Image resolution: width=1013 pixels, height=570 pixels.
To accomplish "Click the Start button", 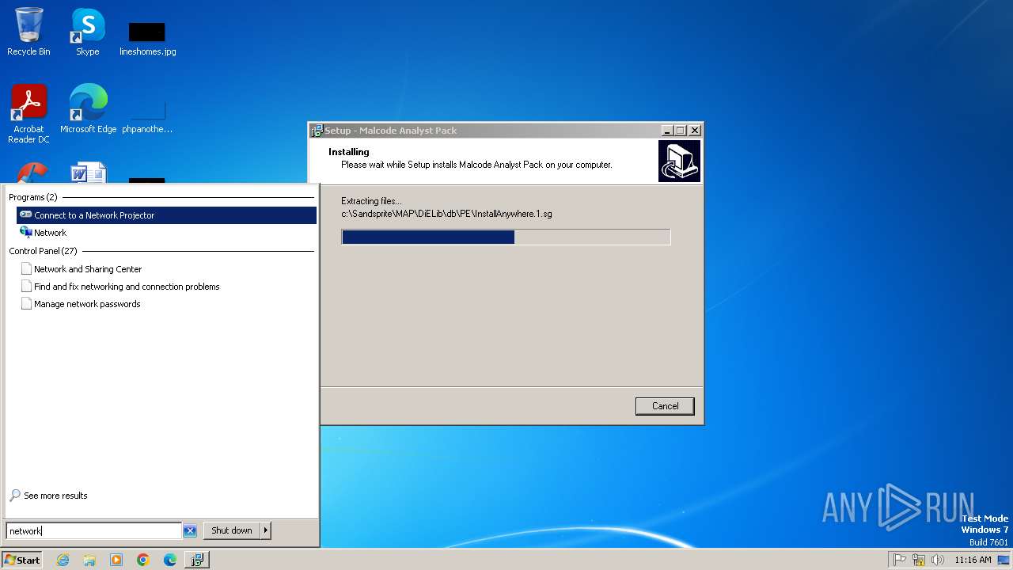I will pos(21,560).
